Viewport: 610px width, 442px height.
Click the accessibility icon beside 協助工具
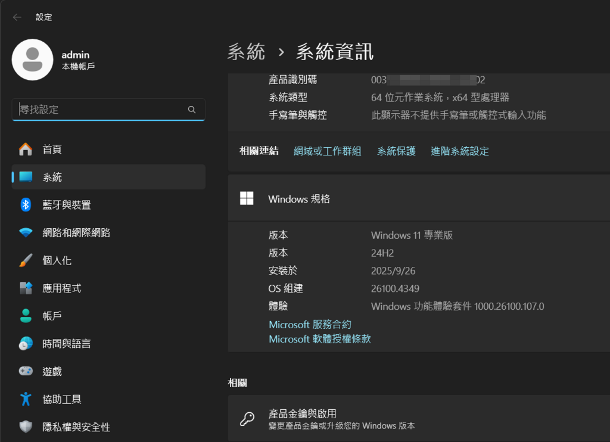click(26, 399)
